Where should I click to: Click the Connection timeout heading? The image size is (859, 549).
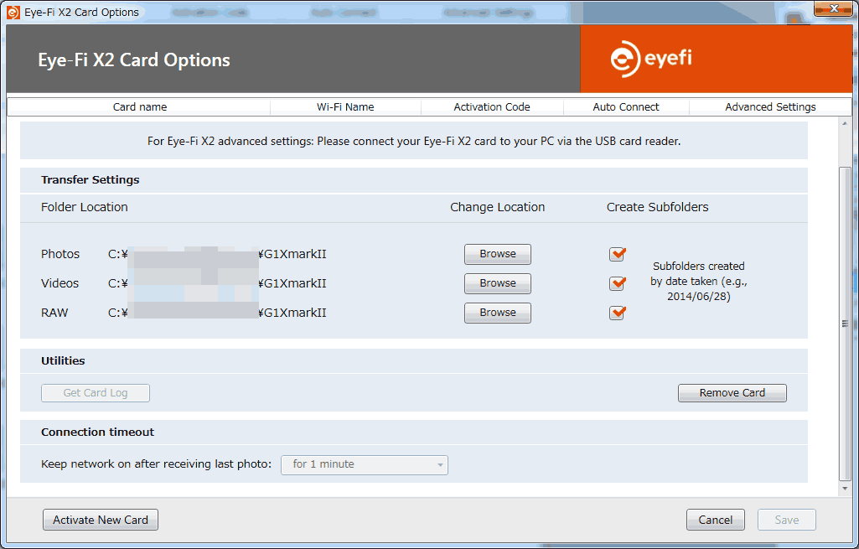pyautogui.click(x=97, y=432)
